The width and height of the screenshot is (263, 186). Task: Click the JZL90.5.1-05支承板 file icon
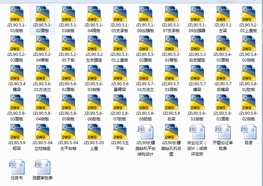120,14
